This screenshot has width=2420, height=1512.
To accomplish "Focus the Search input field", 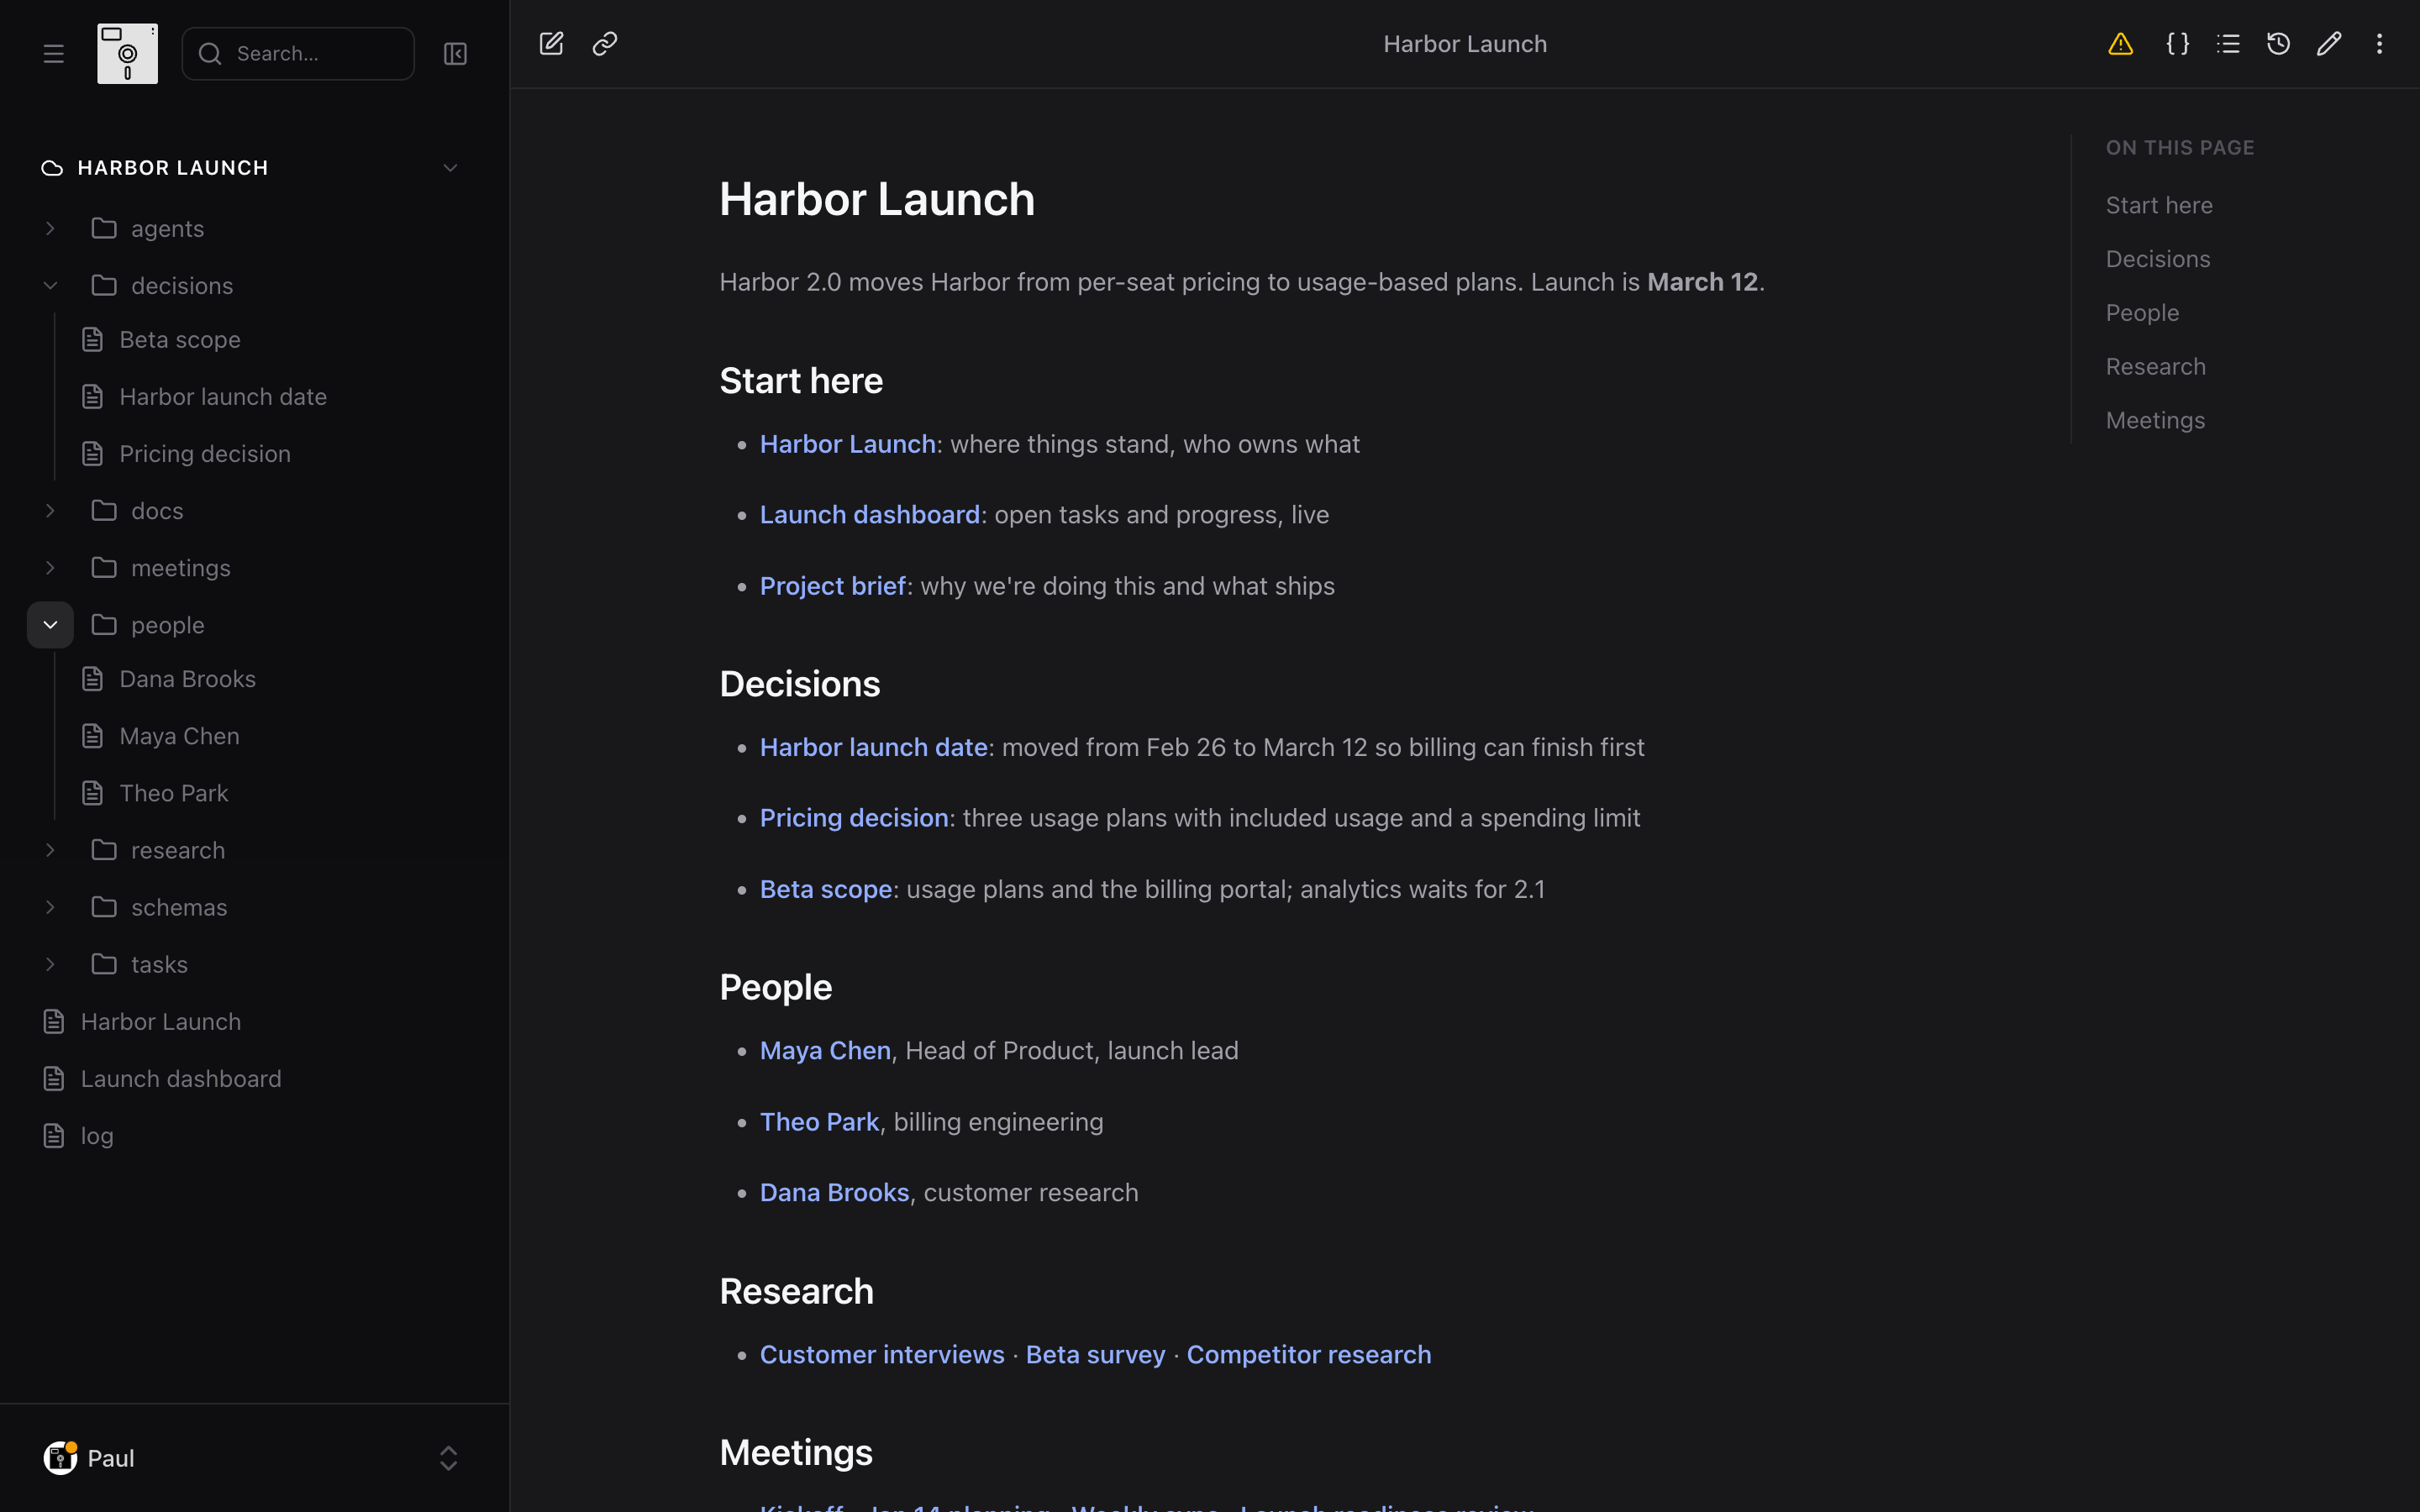I will [x=298, y=54].
